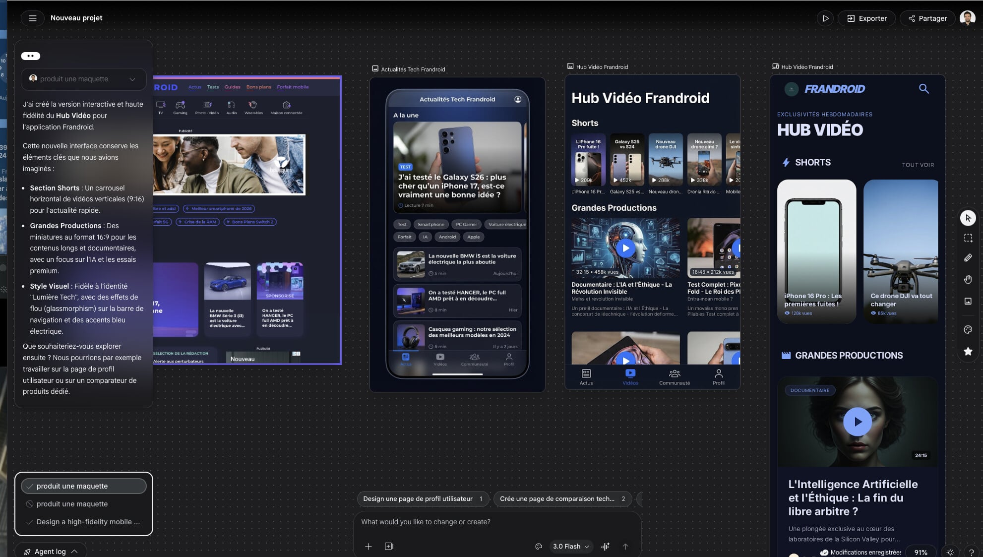983x557 pixels.
Task: Select the pencil edit tool
Action: (x=968, y=258)
